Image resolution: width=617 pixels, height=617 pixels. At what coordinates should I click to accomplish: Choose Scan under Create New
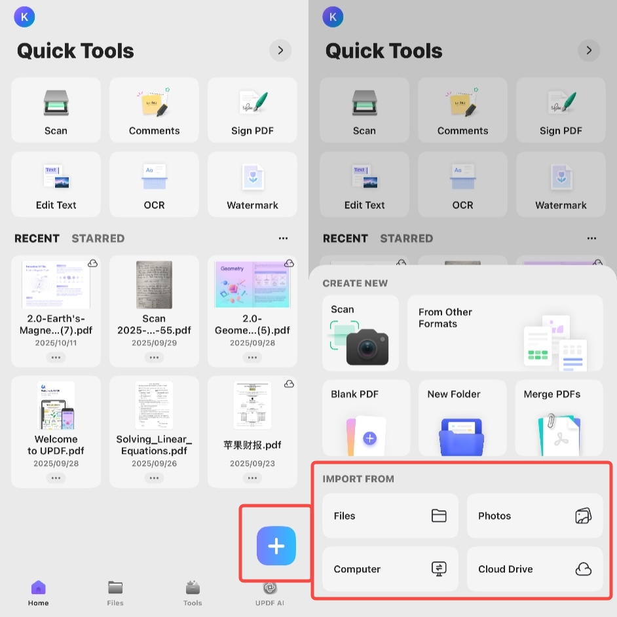(360, 333)
